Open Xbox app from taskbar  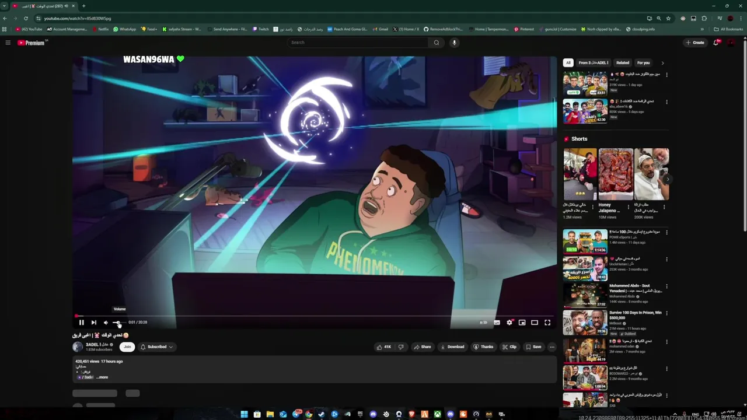click(437, 414)
